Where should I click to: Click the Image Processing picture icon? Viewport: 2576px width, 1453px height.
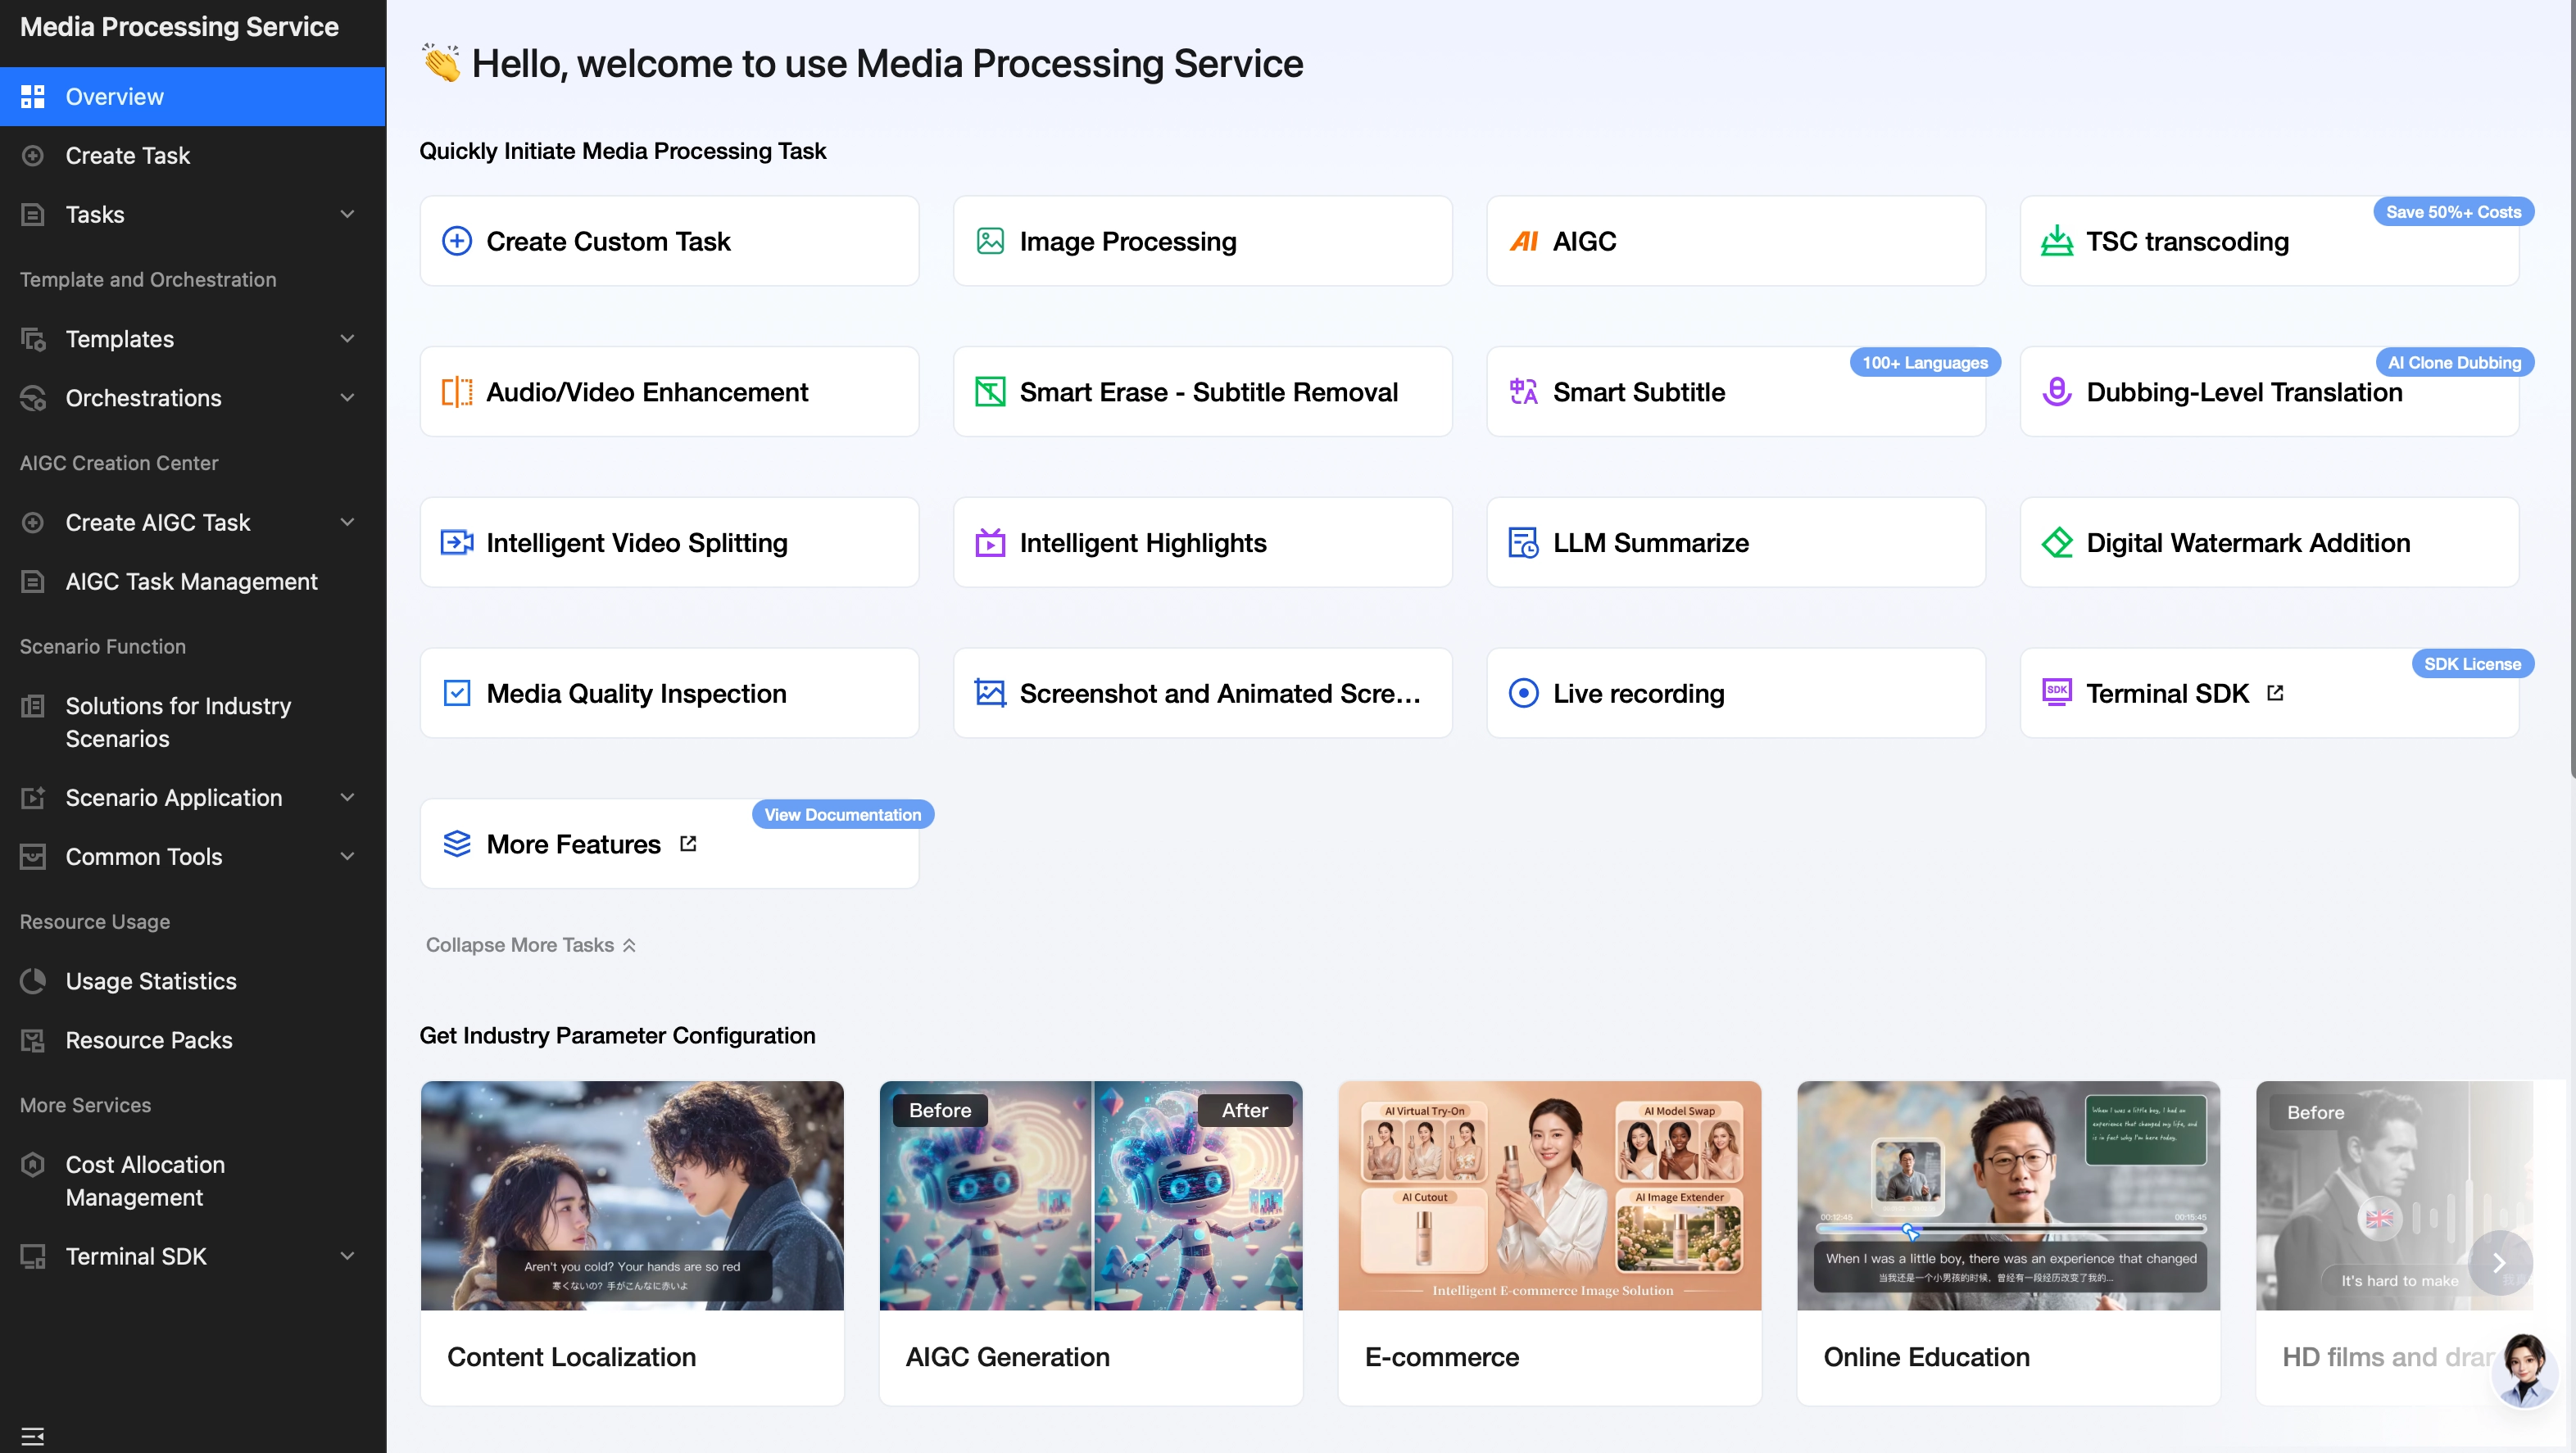(x=990, y=241)
